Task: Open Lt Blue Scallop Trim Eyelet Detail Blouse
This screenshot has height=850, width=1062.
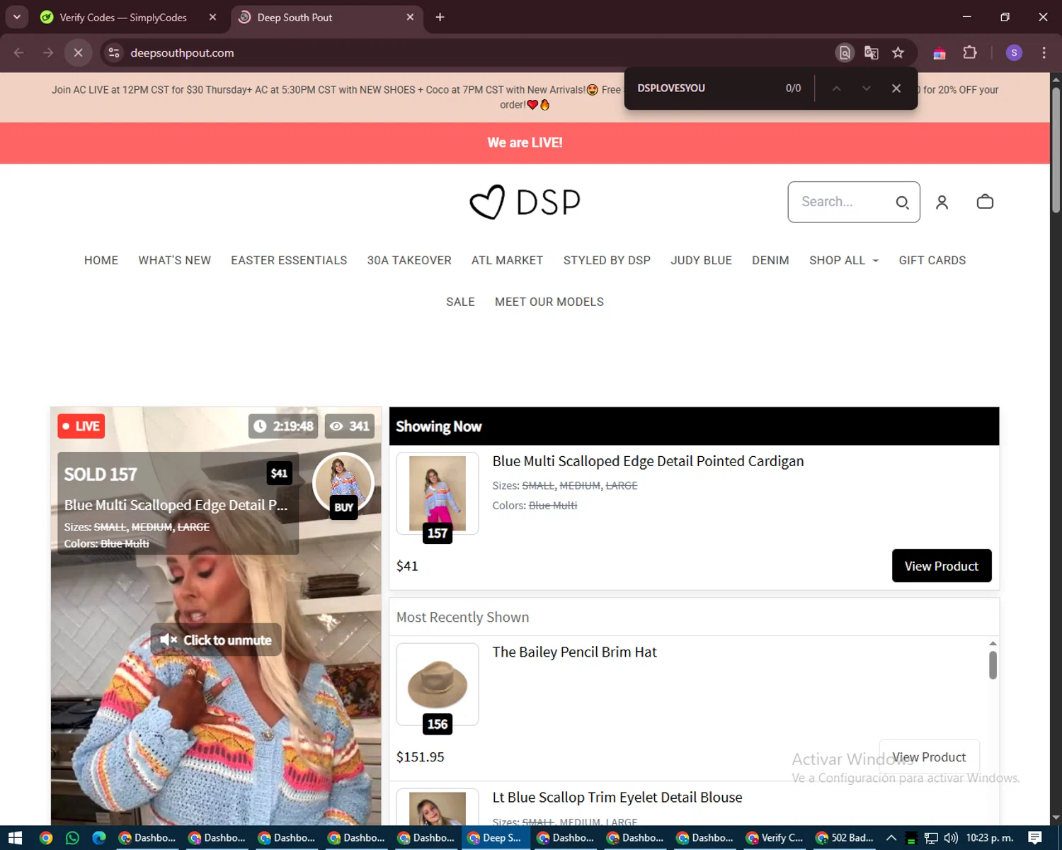Action: click(x=617, y=798)
